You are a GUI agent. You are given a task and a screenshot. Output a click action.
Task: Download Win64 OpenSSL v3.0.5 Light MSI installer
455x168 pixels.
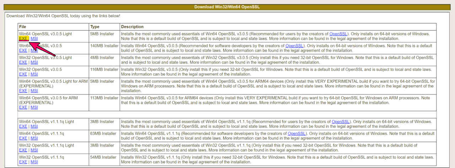[x=34, y=39]
